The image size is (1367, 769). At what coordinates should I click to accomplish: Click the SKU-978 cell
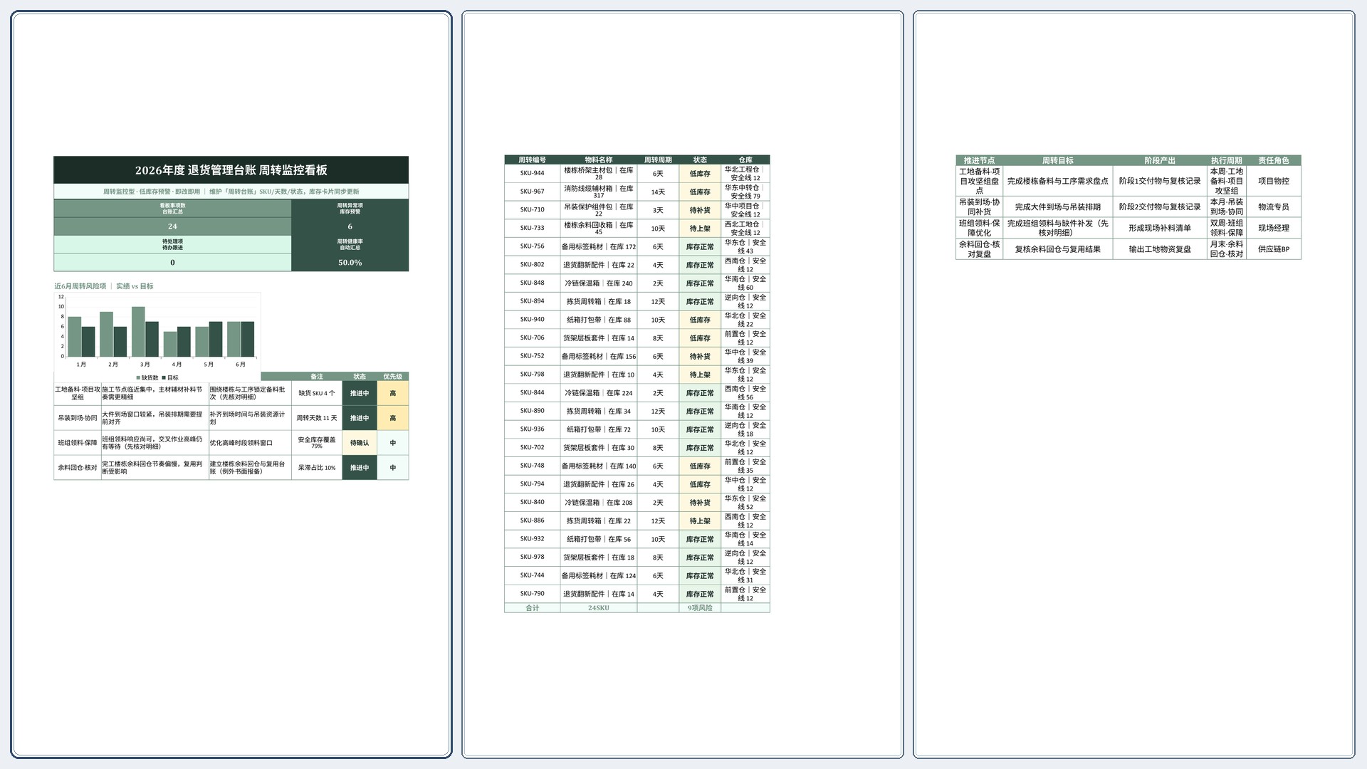(532, 557)
